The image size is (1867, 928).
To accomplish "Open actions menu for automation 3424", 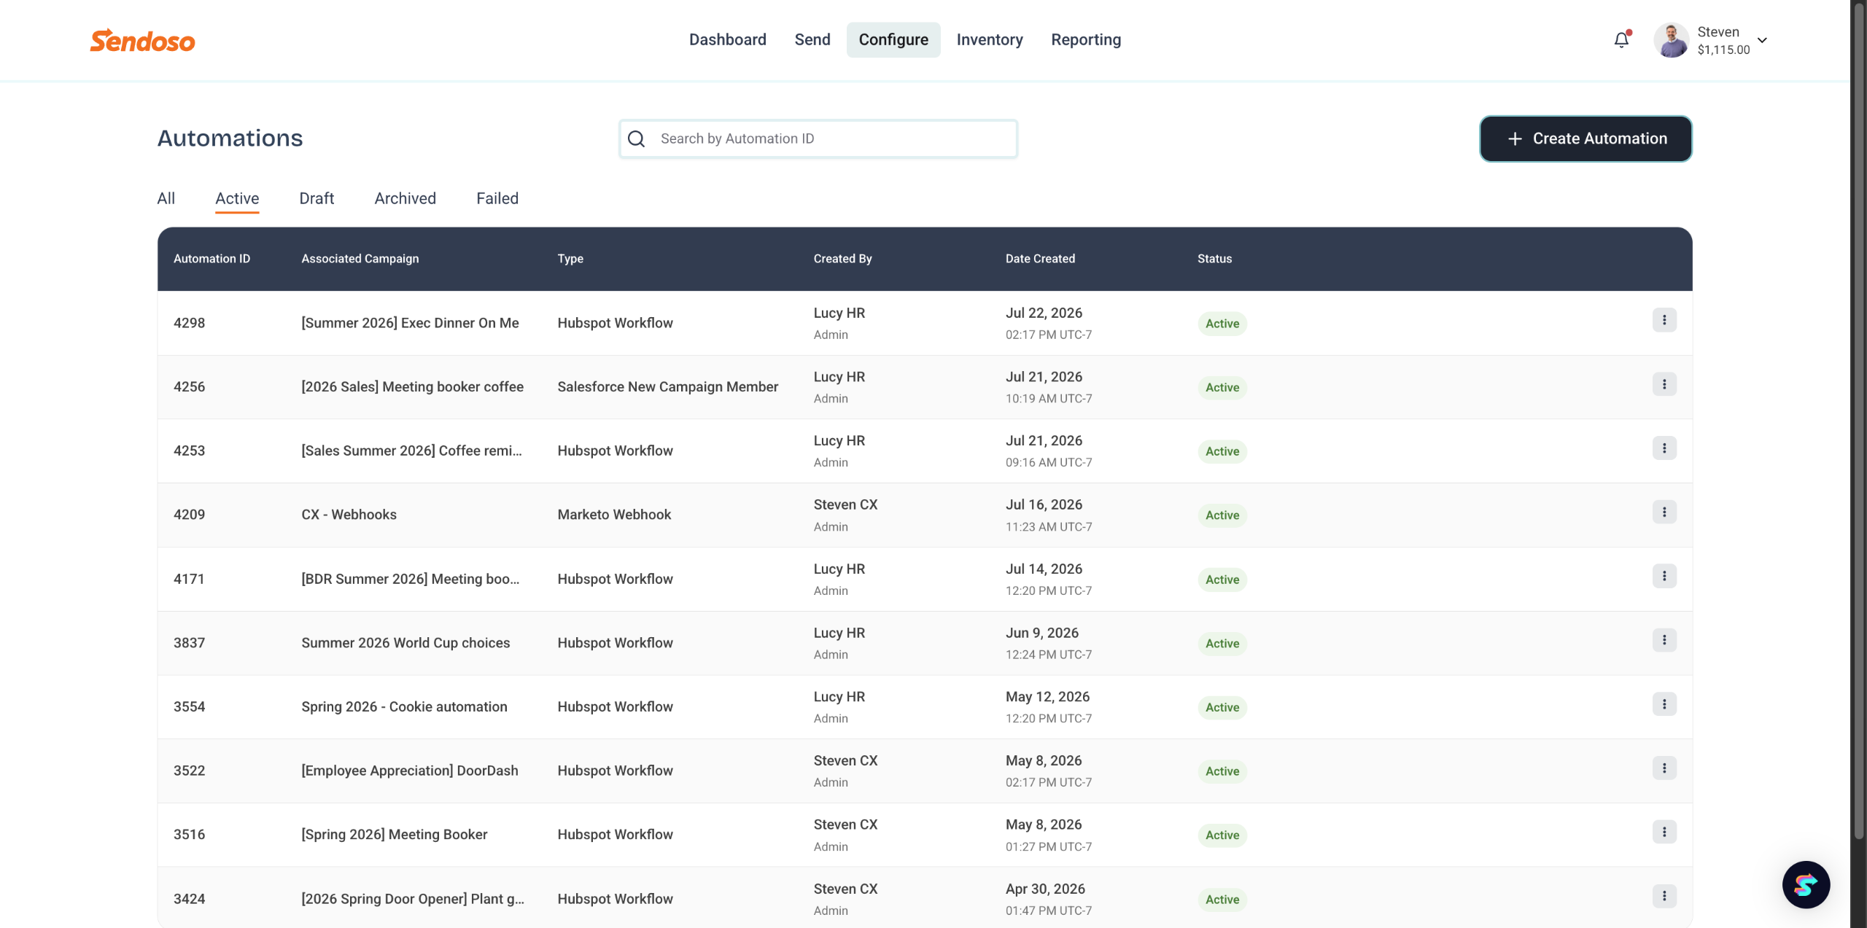I will (x=1664, y=896).
